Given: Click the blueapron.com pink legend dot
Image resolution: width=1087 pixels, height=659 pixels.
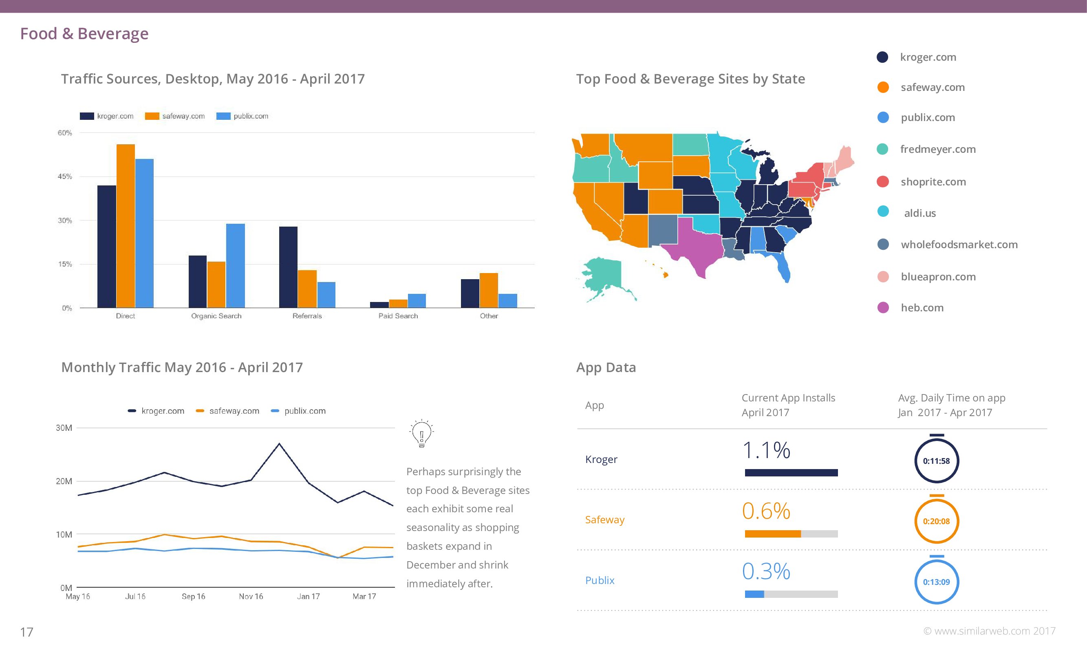Looking at the screenshot, I should (883, 277).
